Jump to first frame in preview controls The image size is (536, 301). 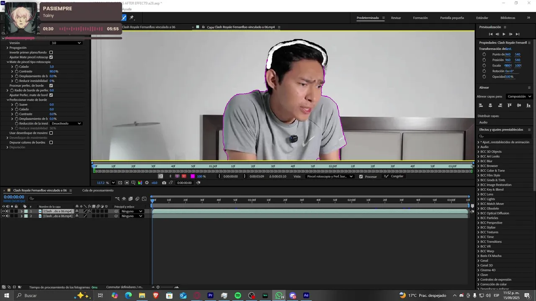pyautogui.click(x=491, y=34)
